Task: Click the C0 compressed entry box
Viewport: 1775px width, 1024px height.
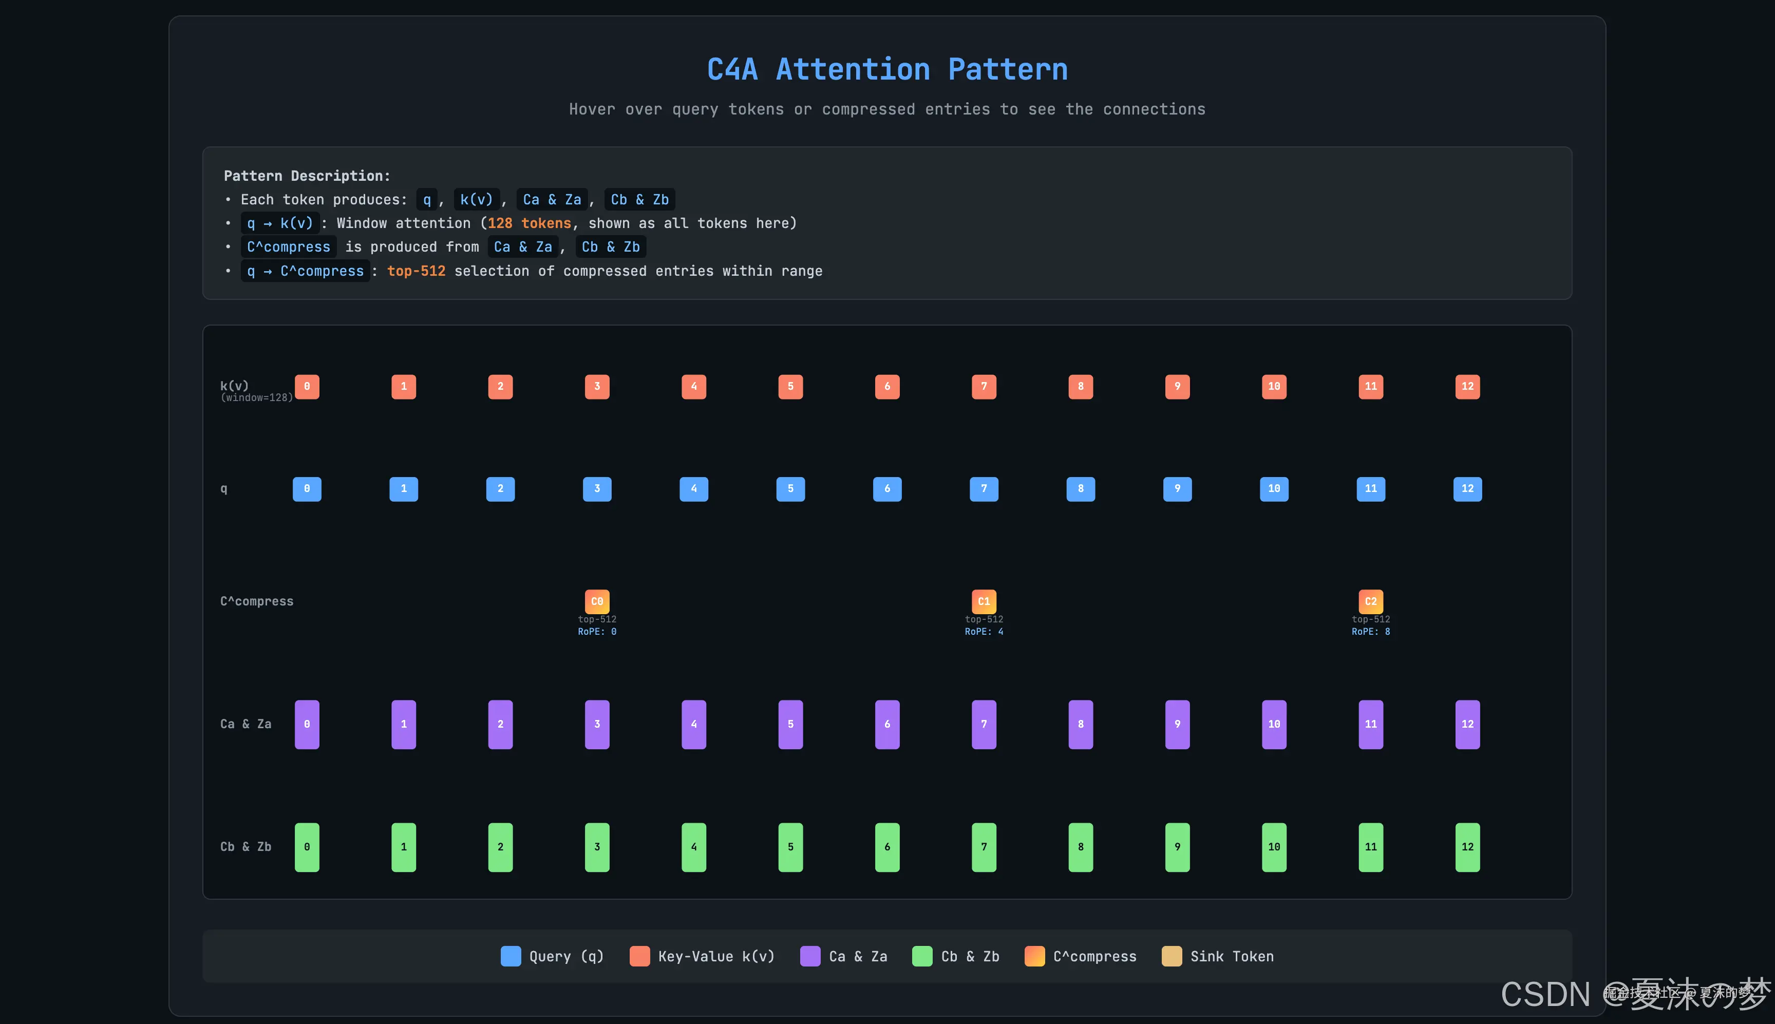Action: click(x=597, y=601)
